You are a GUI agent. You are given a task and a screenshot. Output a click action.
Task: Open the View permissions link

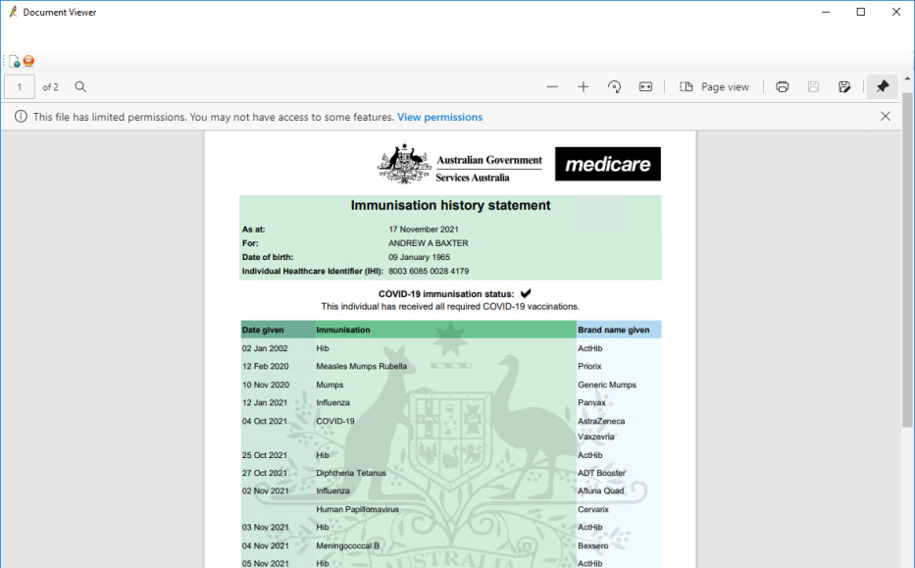(439, 117)
